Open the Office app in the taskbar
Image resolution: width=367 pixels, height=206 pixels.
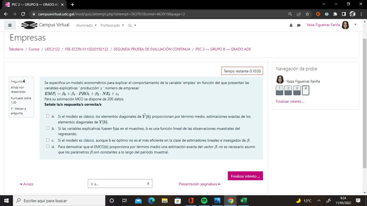click(x=191, y=201)
